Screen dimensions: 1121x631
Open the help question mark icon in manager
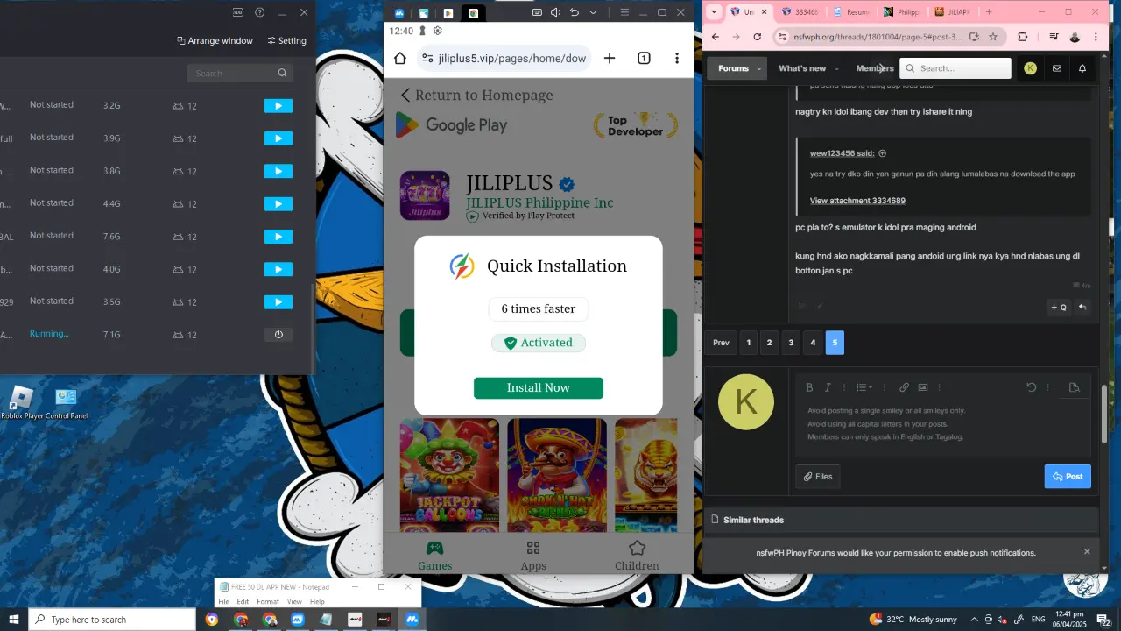[x=259, y=12]
